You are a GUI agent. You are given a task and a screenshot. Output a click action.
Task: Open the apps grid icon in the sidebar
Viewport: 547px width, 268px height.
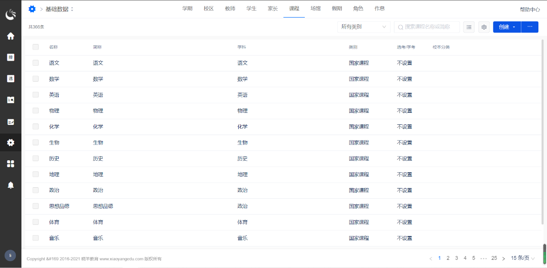tap(10, 163)
